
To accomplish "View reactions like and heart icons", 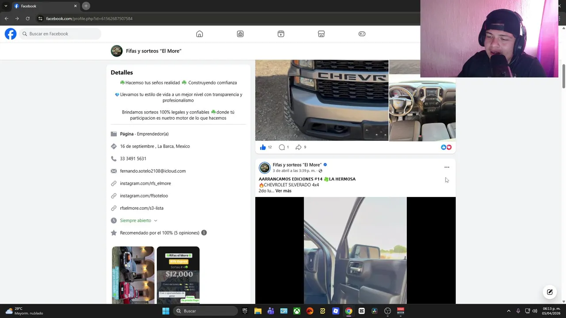I will [446, 147].
